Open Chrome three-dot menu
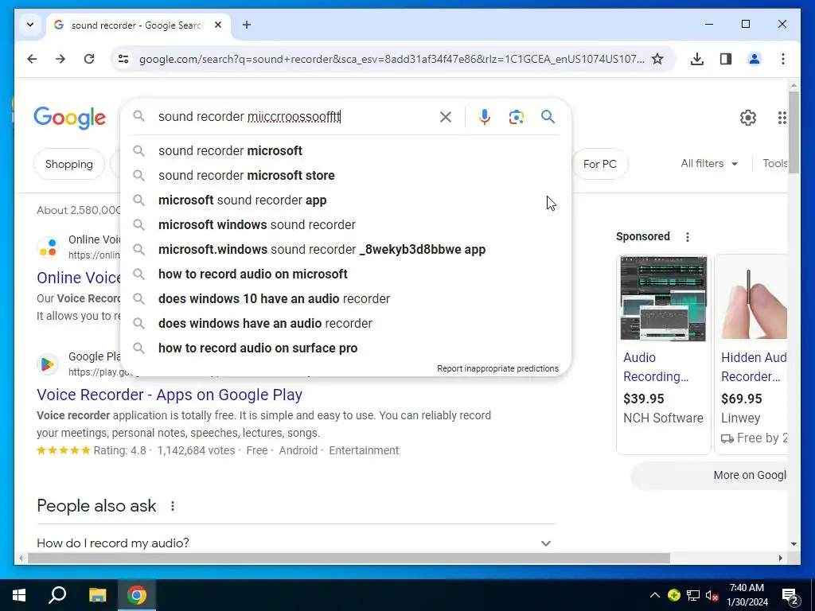This screenshot has height=611, width=815. click(783, 59)
